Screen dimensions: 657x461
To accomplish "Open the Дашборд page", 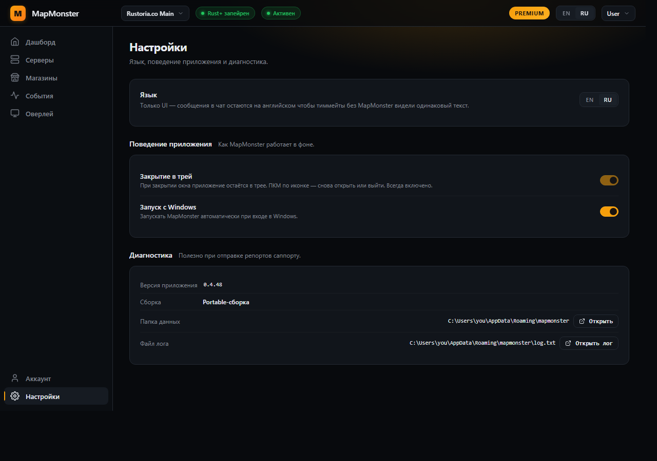I will point(56,42).
